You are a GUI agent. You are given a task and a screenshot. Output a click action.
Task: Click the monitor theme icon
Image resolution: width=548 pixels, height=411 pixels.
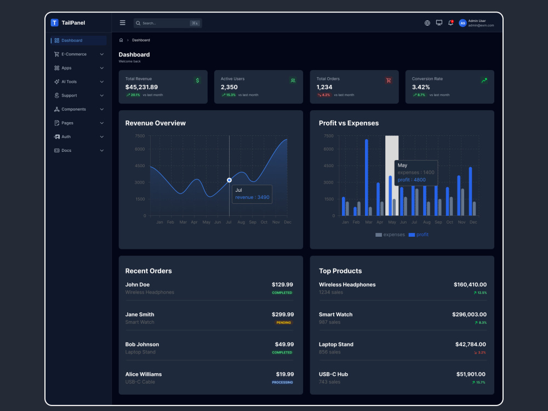[439, 22]
